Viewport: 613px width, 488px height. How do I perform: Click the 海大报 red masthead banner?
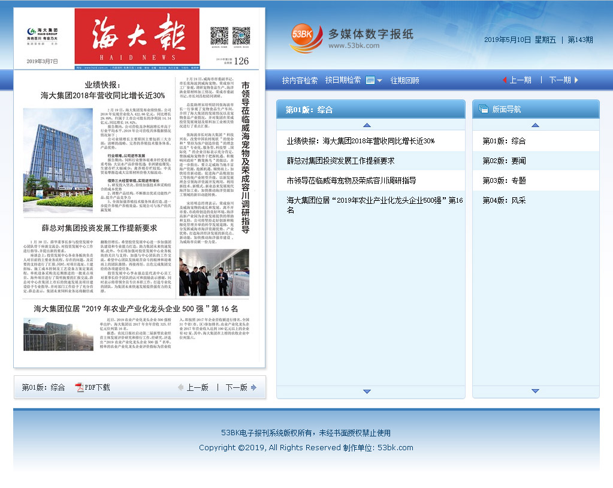[x=137, y=36]
